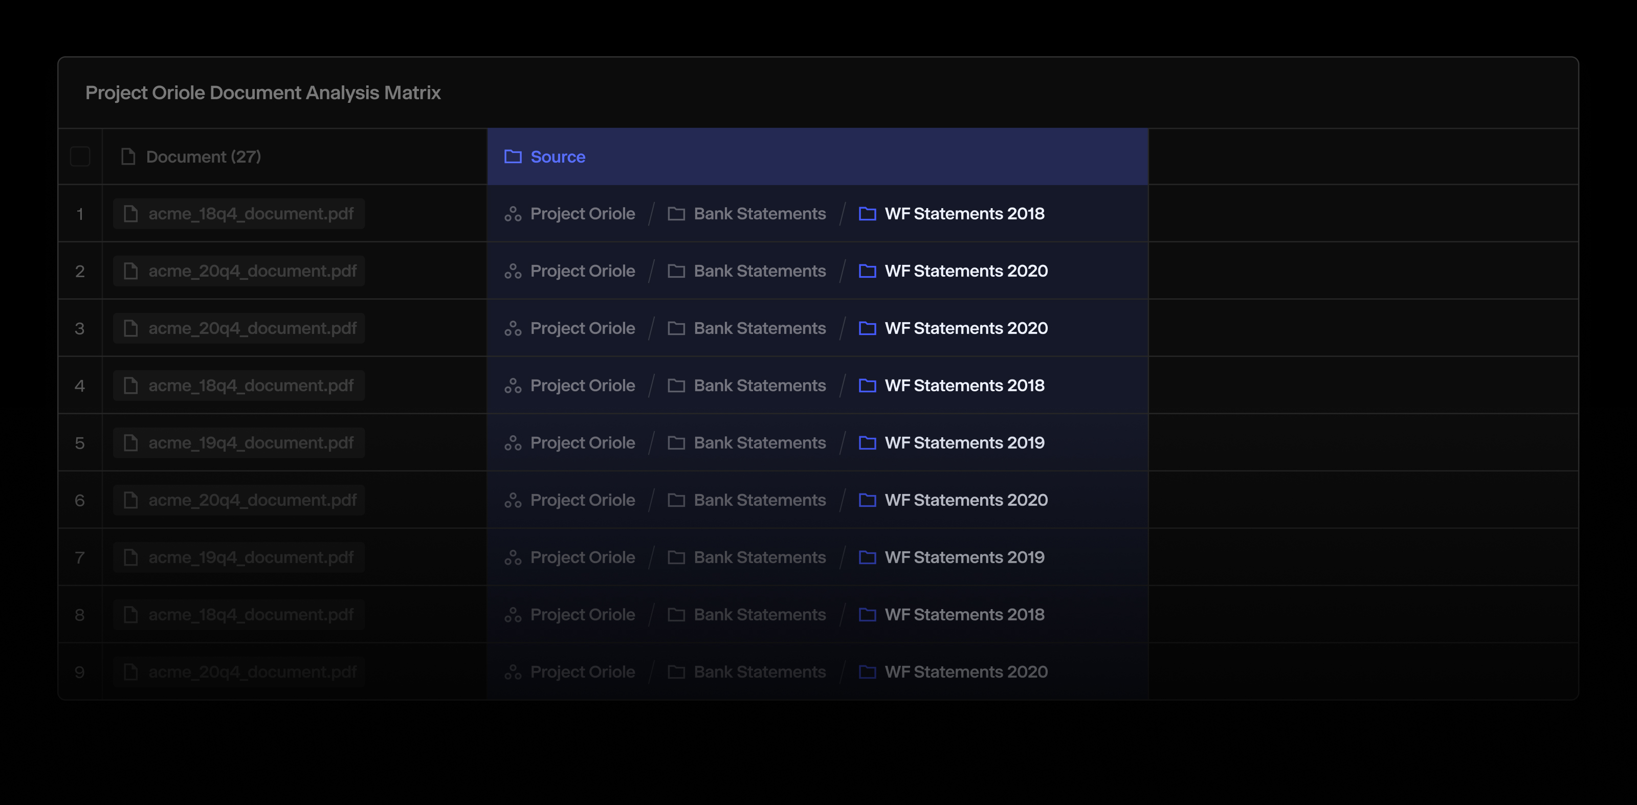
Task: Open Project Oriole breadcrumb in row 5
Action: (x=582, y=443)
